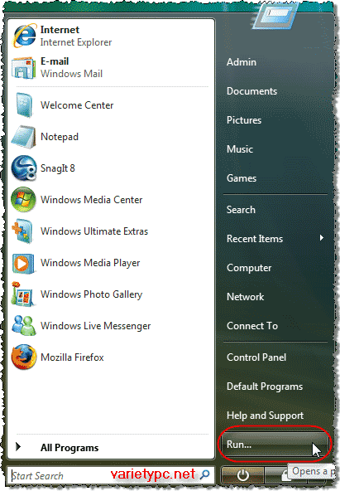Click the Help and Support link
This screenshot has width=340, height=491.
tap(265, 416)
